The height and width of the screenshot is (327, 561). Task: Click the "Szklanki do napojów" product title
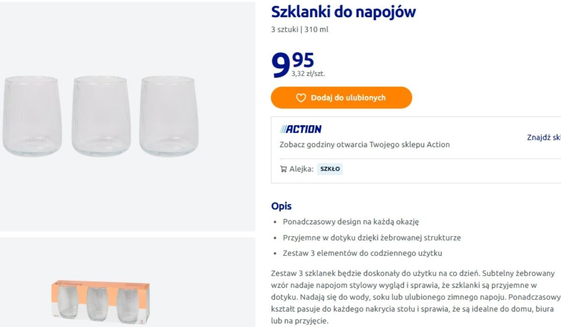tap(343, 12)
